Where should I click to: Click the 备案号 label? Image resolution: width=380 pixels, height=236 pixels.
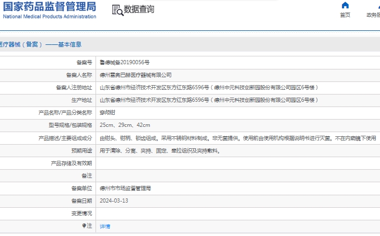[x=85, y=62]
